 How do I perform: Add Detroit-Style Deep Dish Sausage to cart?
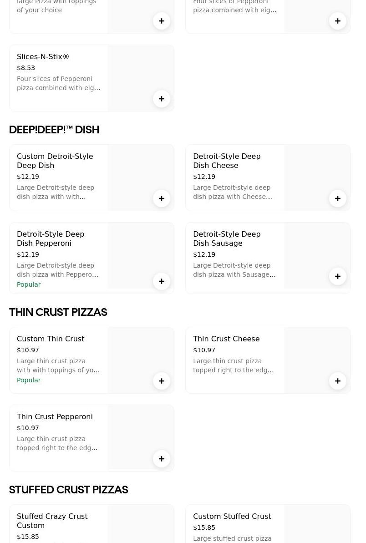pos(338,276)
